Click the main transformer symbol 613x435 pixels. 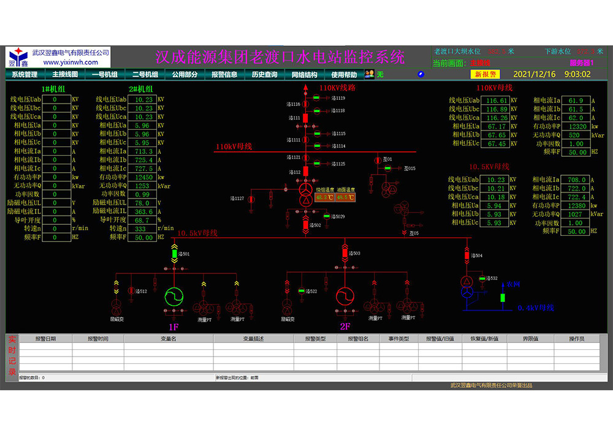click(x=306, y=195)
